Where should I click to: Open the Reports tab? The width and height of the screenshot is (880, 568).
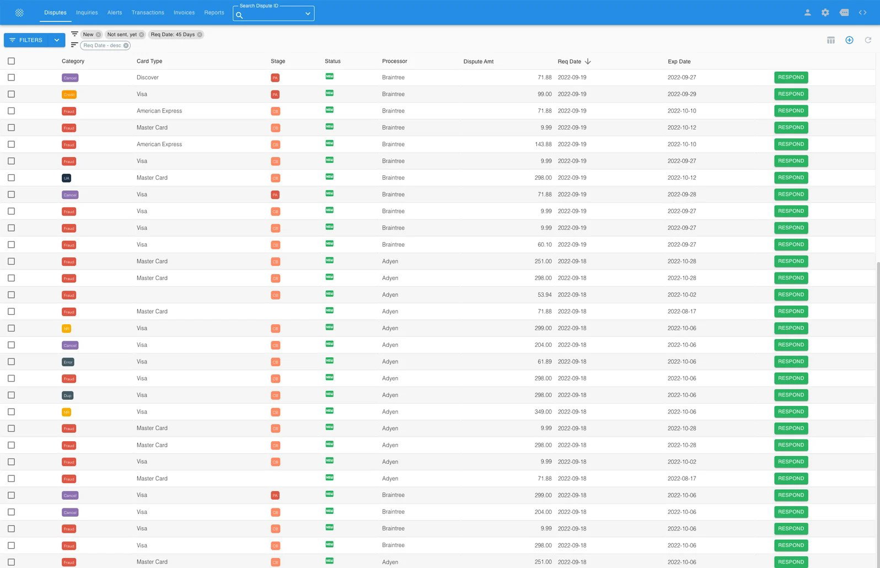point(214,13)
